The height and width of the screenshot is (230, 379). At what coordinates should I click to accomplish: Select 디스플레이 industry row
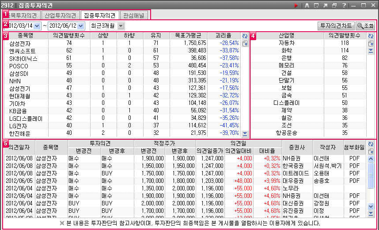308,103
